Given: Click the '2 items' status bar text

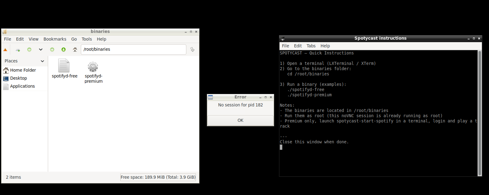Looking at the screenshot, I should point(14,177).
